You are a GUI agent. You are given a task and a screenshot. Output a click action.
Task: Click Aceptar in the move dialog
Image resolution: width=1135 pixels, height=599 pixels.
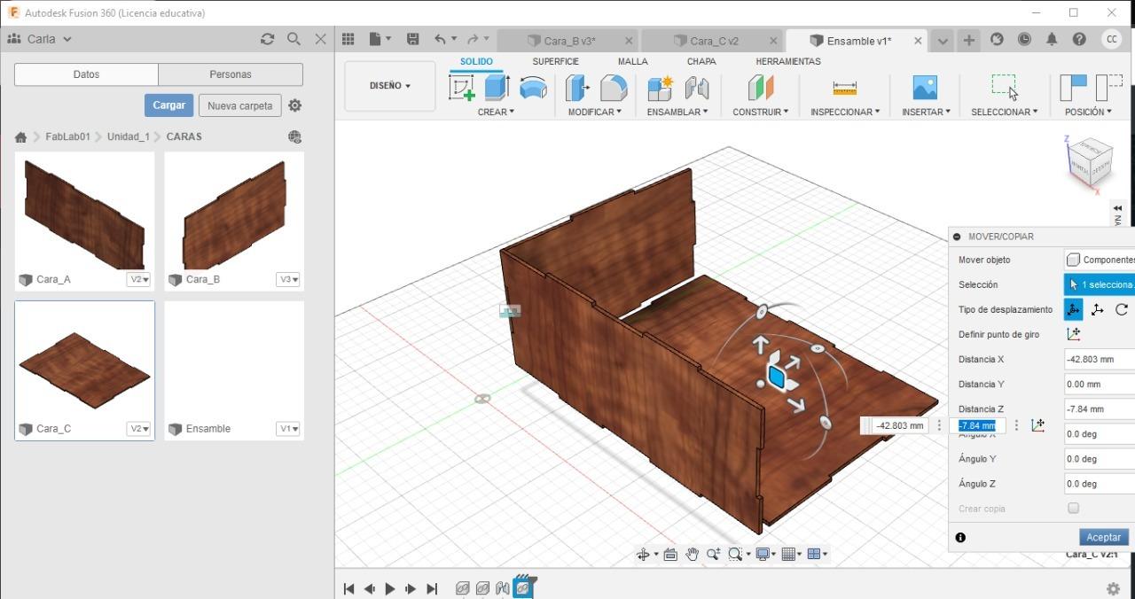[x=1104, y=537]
